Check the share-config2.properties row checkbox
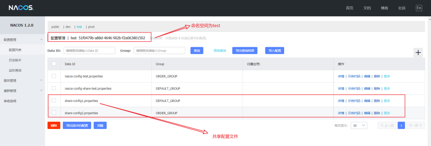Image resolution: width=431 pixels, height=146 pixels. tap(54, 113)
